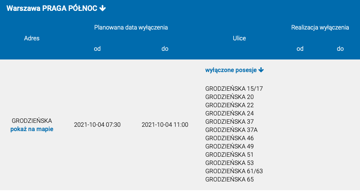Screen dimensions: 360x191
Task: Expand the wyłączone posesje list
Action: (234, 70)
